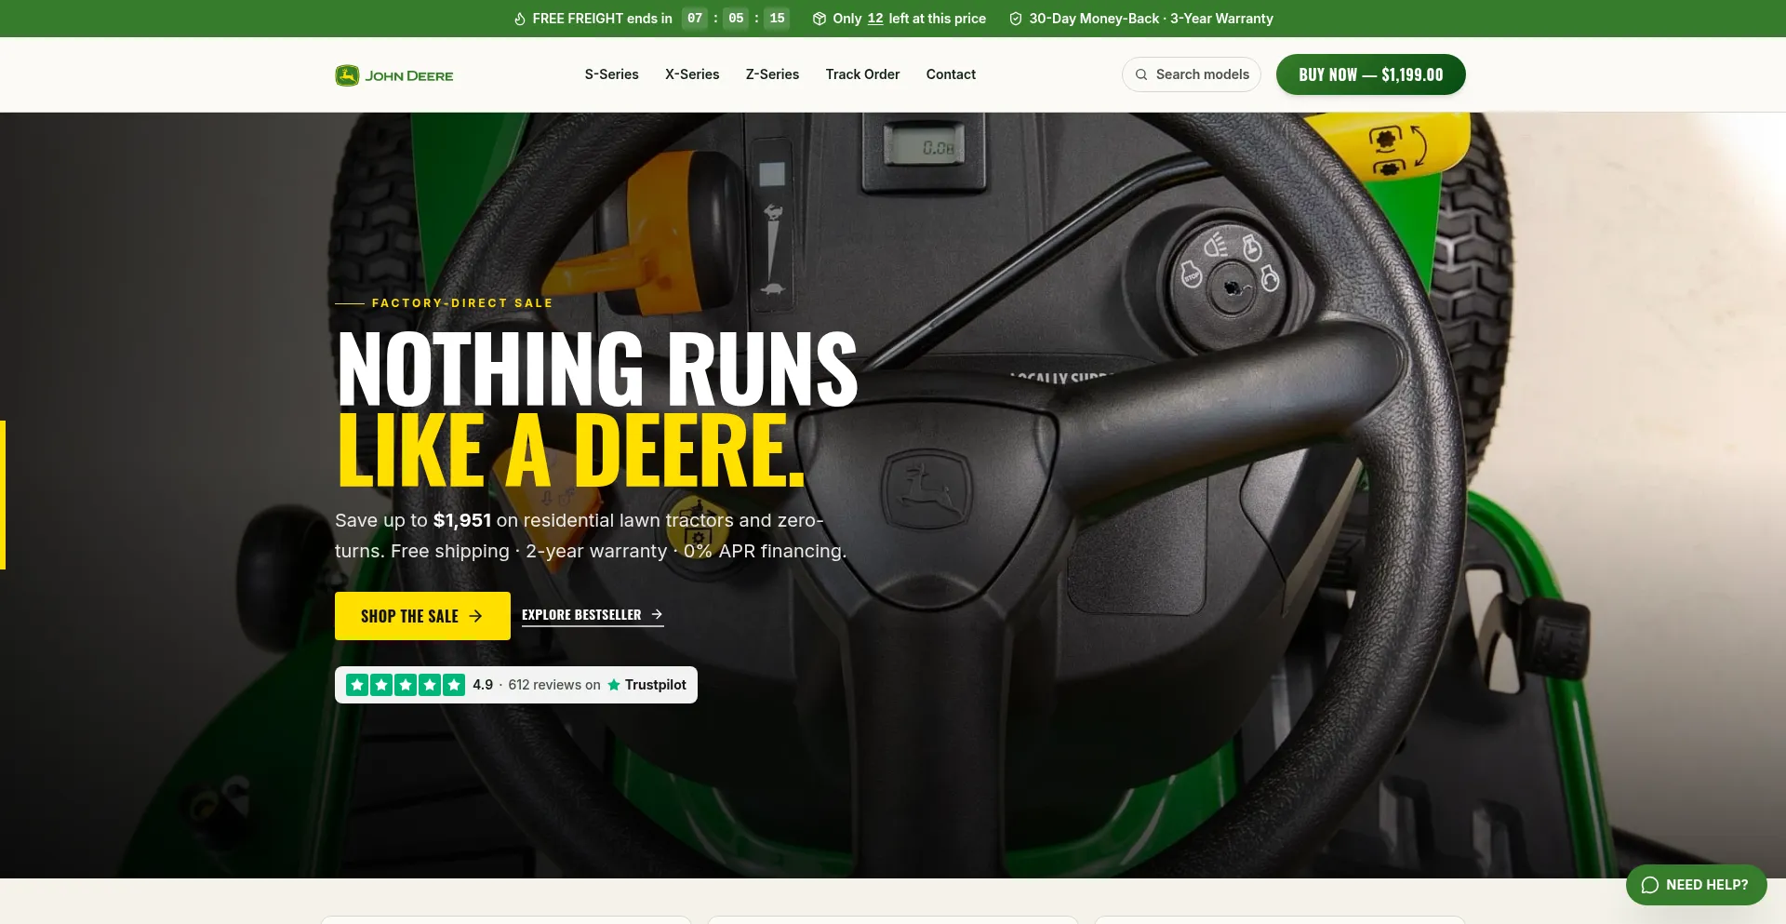Click the Factory-Direct Sale label
This screenshot has height=924, width=1786.
[462, 303]
